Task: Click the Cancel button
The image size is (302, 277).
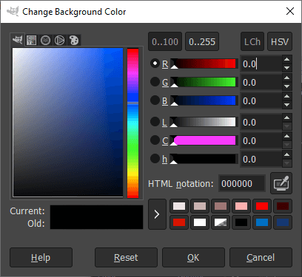Action: point(261,258)
